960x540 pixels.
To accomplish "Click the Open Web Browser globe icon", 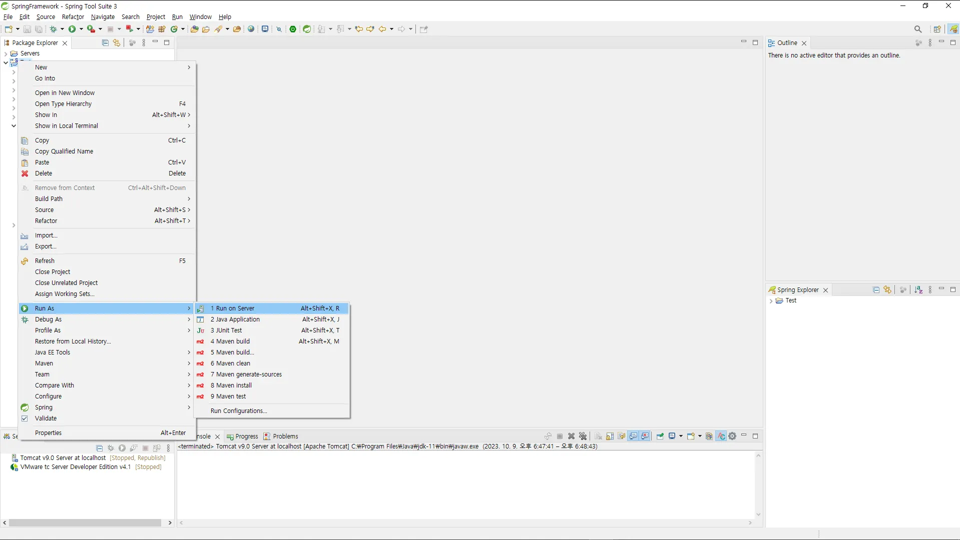I will tap(251, 29).
